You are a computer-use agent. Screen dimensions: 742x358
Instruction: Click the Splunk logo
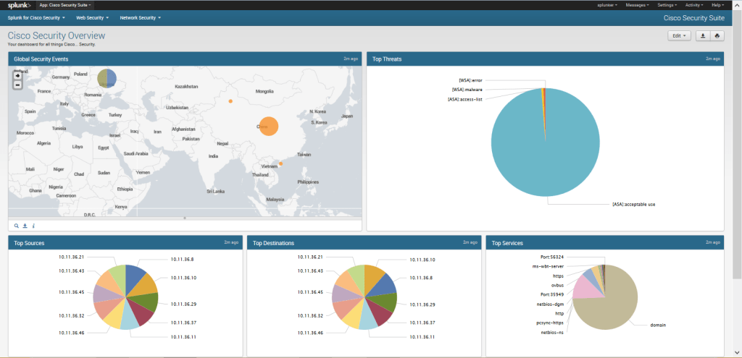pyautogui.click(x=19, y=5)
